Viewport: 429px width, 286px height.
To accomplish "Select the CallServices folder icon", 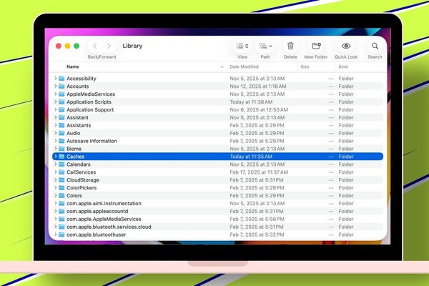I will [61, 172].
